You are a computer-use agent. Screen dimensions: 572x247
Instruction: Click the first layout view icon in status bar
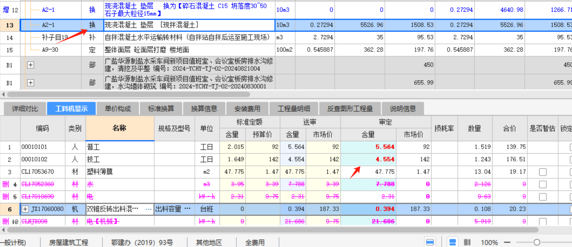click(430, 242)
